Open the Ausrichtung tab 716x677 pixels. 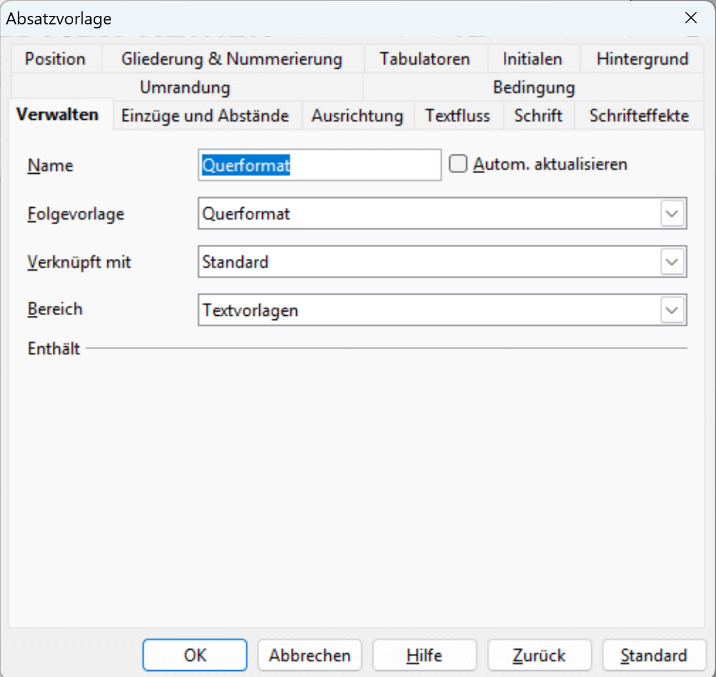tap(357, 115)
